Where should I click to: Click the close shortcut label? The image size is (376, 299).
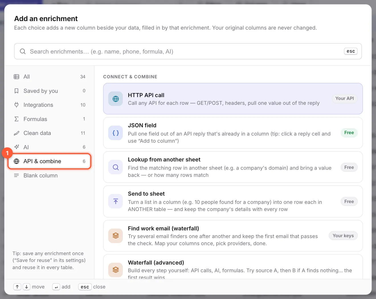99,287
